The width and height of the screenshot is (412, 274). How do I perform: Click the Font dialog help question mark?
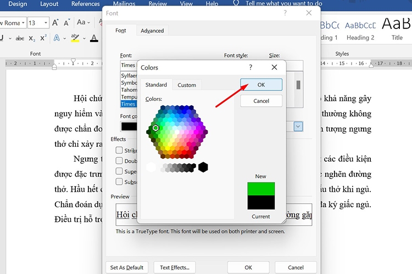point(285,13)
